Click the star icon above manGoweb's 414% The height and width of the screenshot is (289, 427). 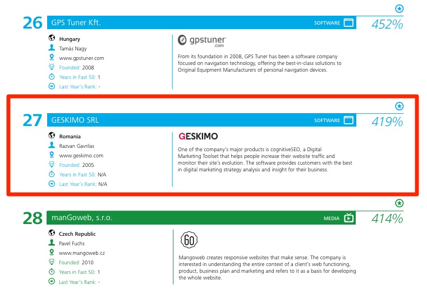[x=399, y=203]
